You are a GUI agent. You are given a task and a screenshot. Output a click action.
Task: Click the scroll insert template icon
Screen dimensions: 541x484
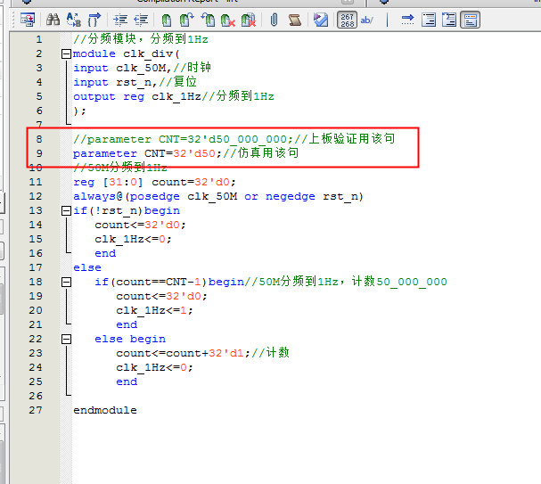295,20
